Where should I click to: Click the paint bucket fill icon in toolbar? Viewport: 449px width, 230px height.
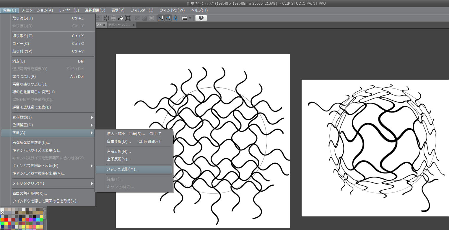[x=121, y=18]
